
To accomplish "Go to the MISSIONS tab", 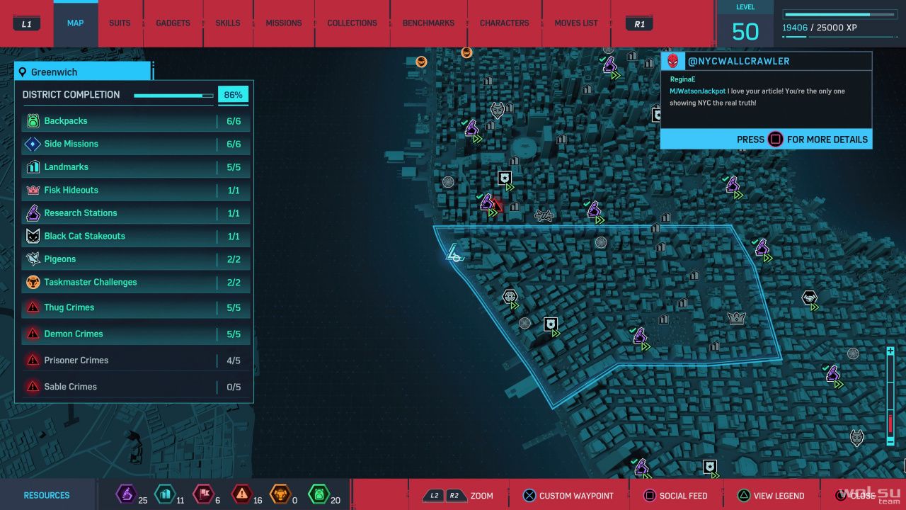I will coord(284,23).
